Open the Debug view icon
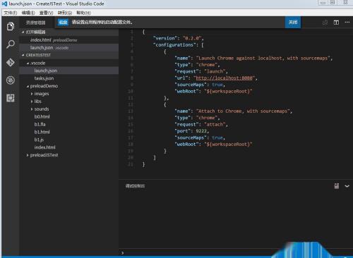The width and height of the screenshot is (353, 258). tap(11, 80)
